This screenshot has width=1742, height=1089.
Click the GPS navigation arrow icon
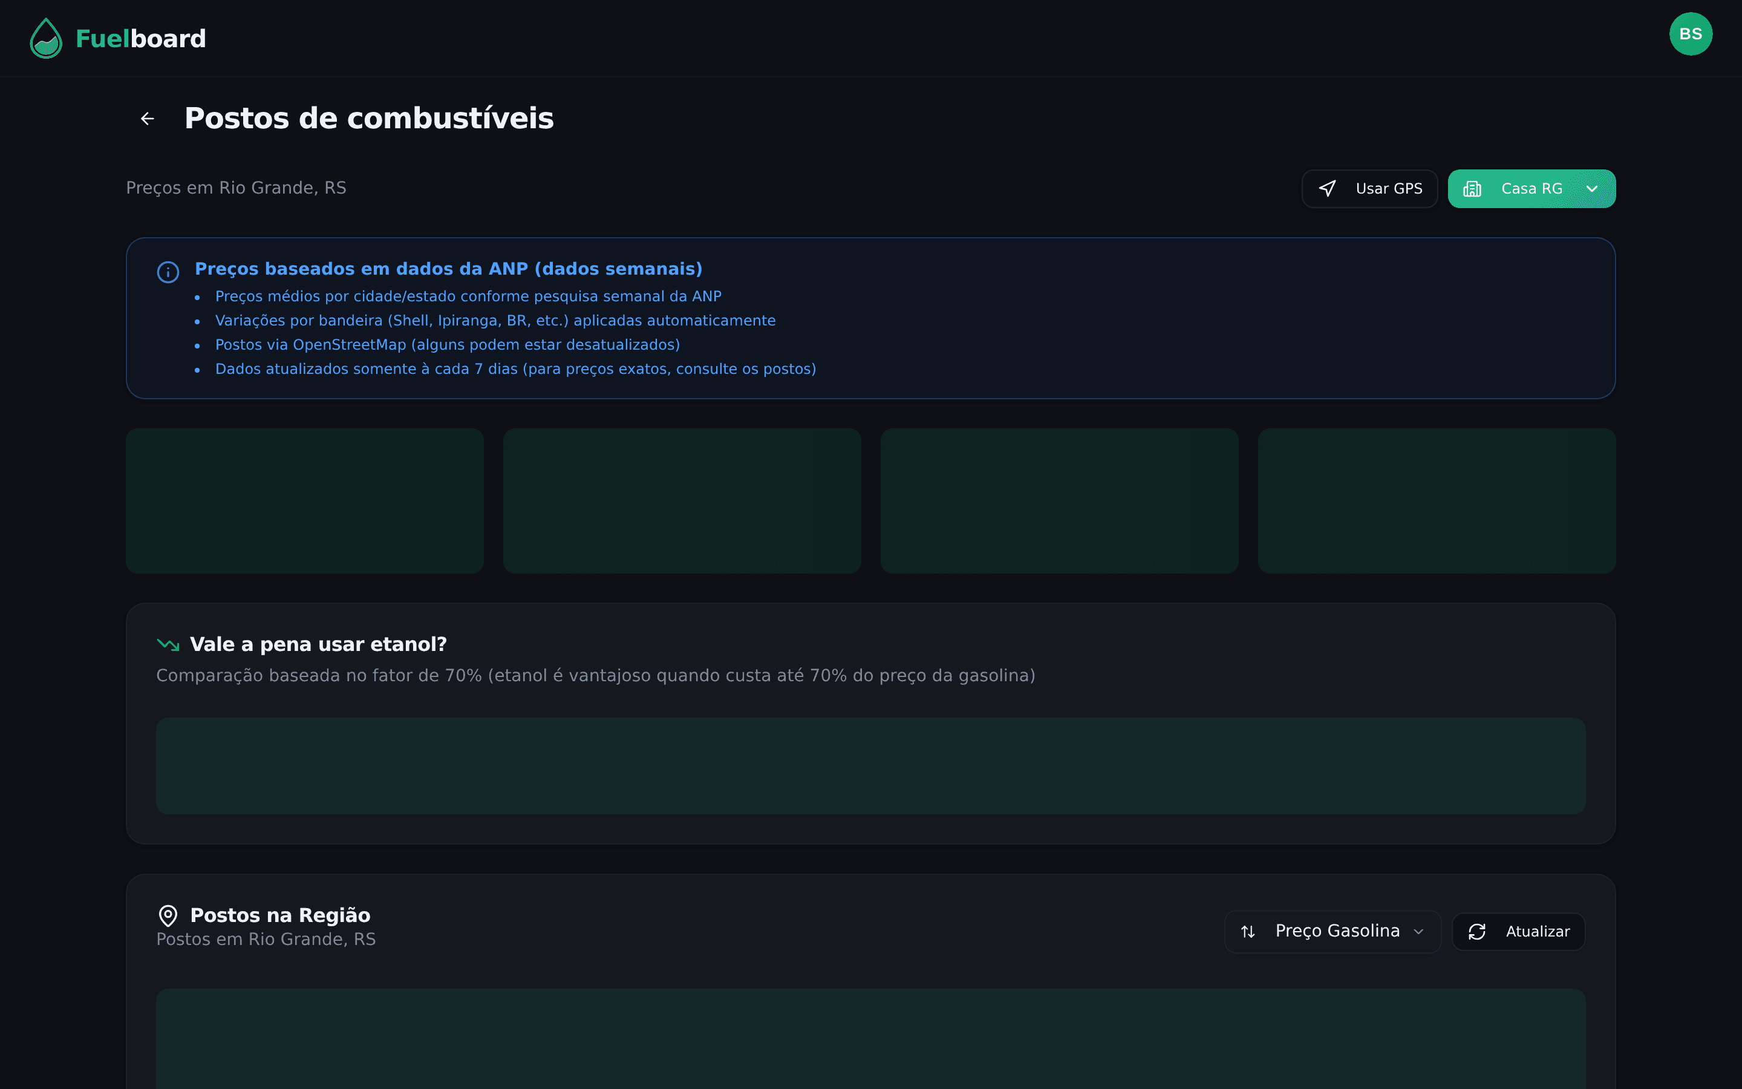coord(1328,189)
